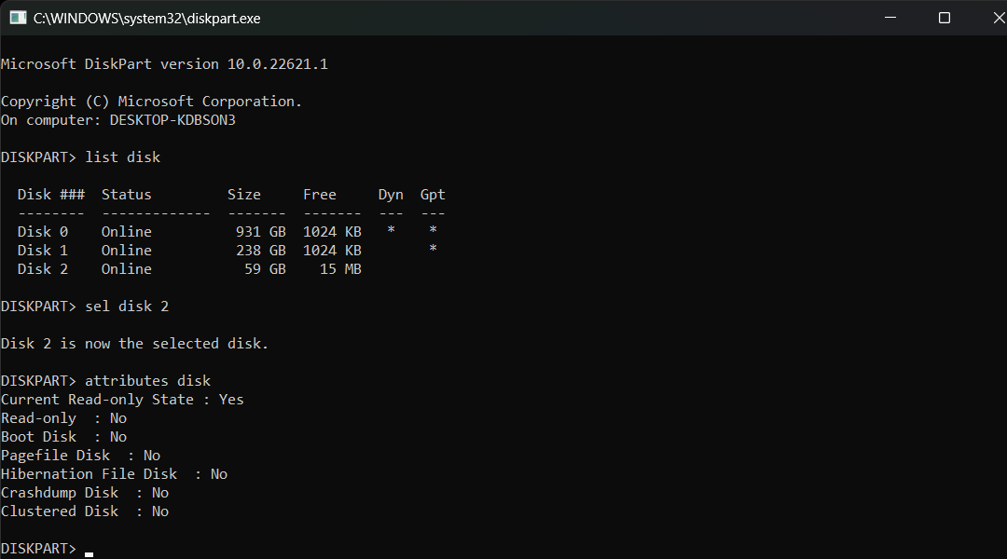Click 'Online' status of Disk 0
Screen dimensions: 1007x559
127,232
